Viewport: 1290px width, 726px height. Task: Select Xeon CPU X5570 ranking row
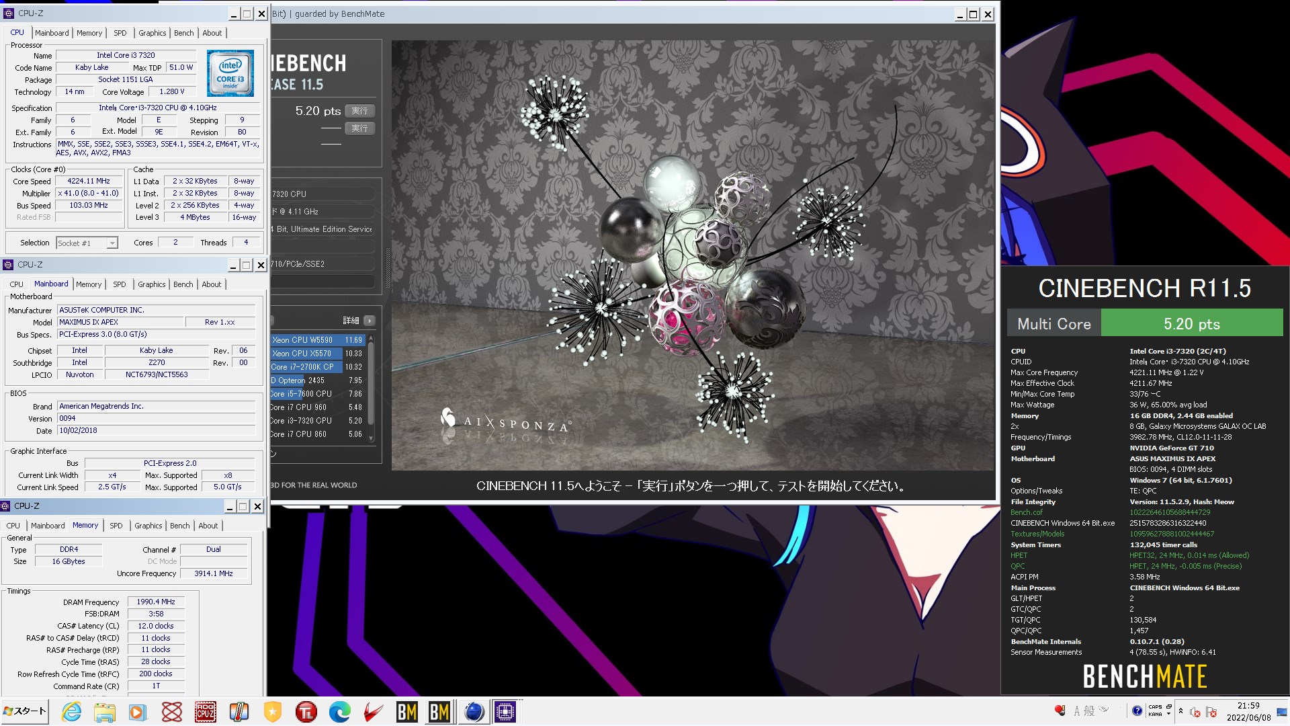[x=317, y=354]
